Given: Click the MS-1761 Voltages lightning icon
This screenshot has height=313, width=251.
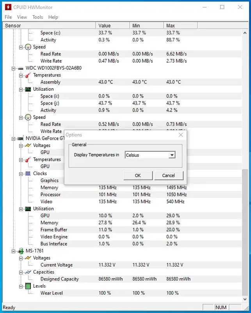Looking at the screenshot, I should click(28, 258).
